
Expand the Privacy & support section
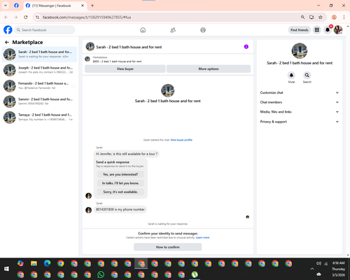point(300,122)
